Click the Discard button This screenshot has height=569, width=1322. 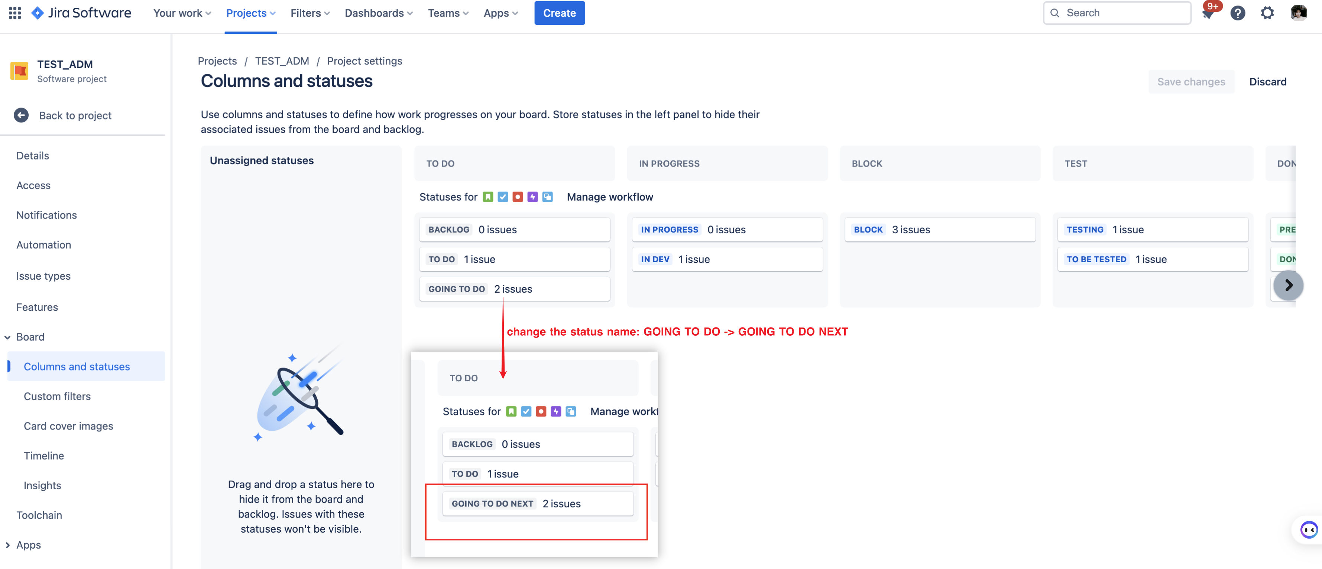pos(1267,82)
